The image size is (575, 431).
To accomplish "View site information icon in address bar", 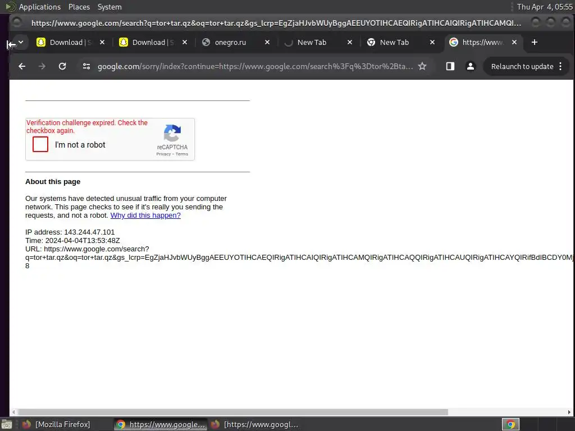I will click(86, 66).
